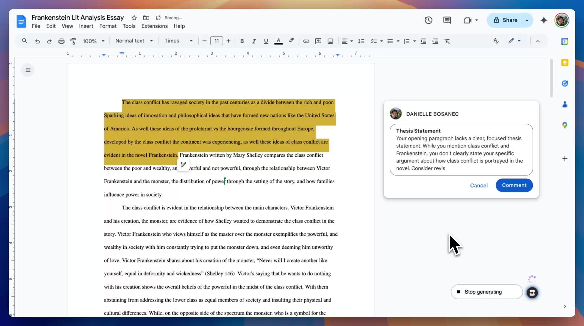This screenshot has height=326, width=584.
Task: Open the zoom 100% dropdown
Action: [94, 41]
